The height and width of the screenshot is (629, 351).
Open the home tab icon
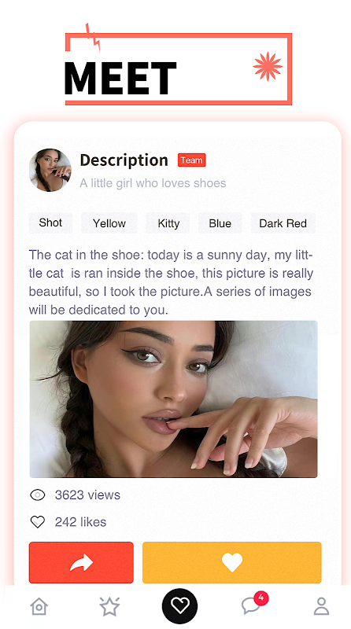39,606
